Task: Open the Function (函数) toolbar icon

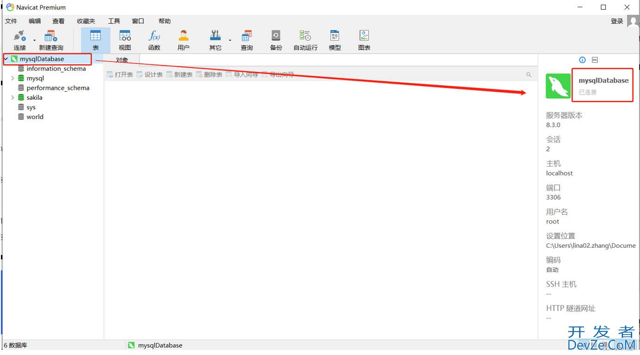Action: (x=154, y=36)
